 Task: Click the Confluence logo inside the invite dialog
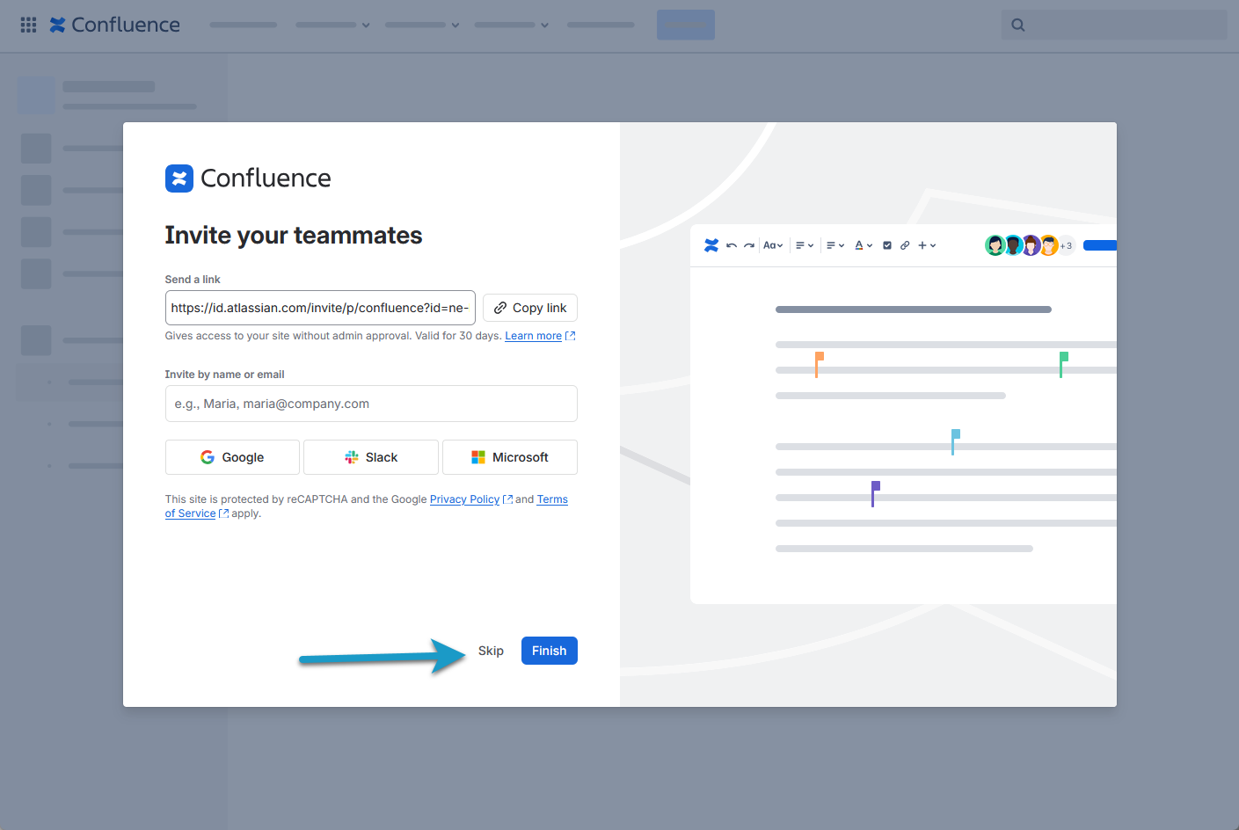pyautogui.click(x=248, y=178)
